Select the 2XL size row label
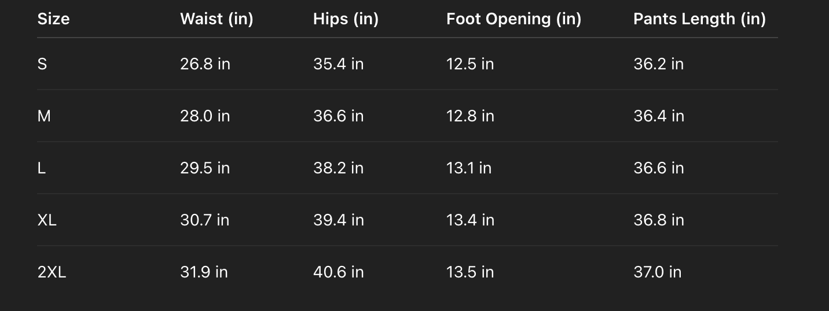Image resolution: width=829 pixels, height=311 pixels. 52,272
